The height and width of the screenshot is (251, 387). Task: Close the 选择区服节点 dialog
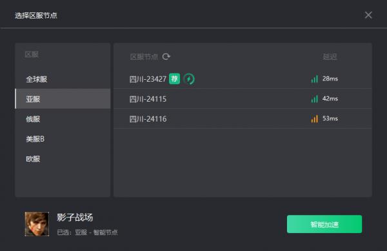368,15
